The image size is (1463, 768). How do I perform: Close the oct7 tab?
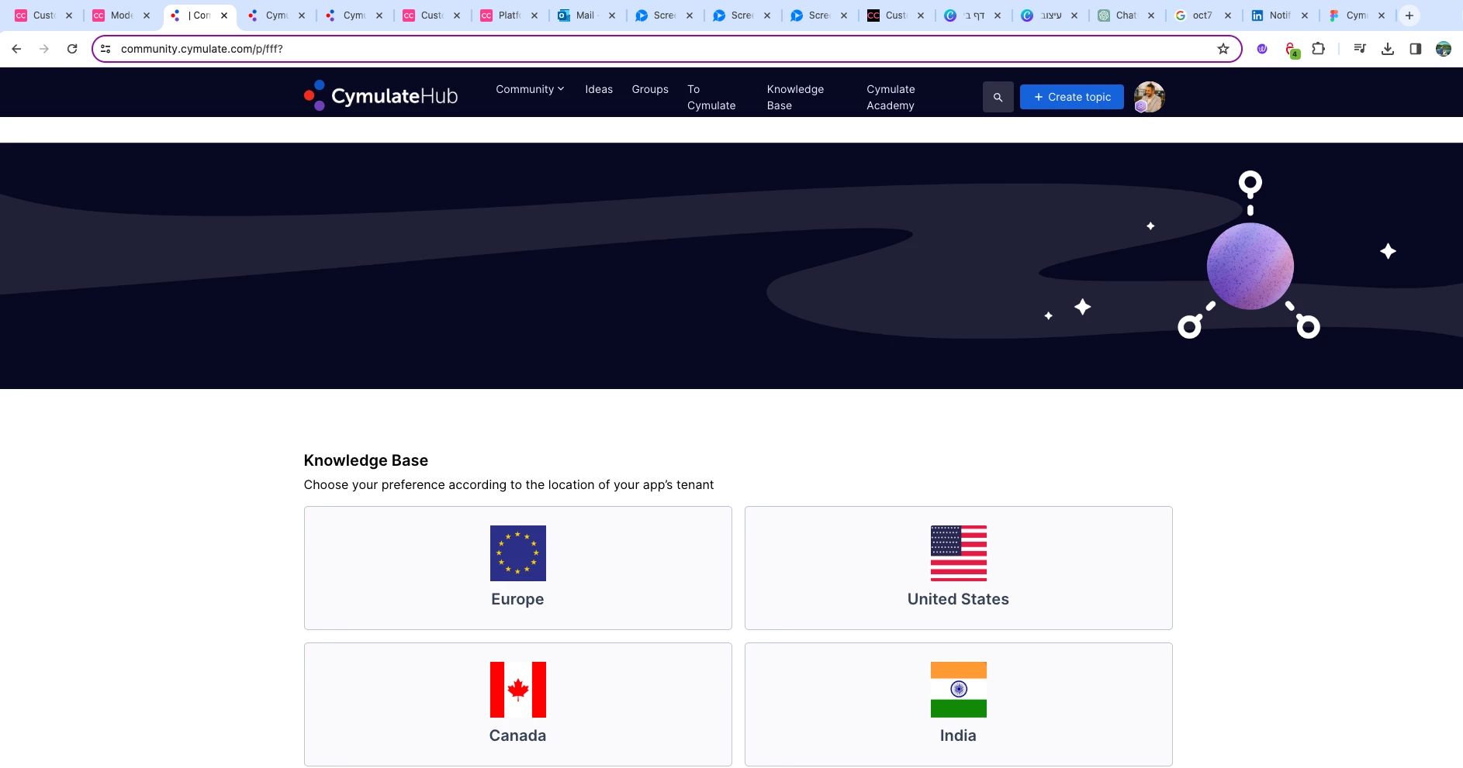(1228, 15)
